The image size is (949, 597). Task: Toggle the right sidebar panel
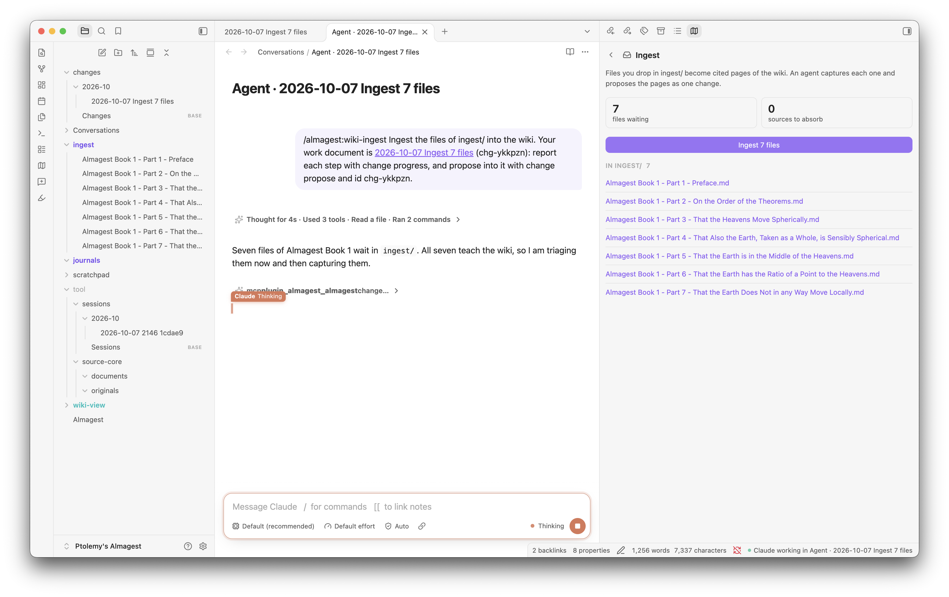(x=907, y=31)
